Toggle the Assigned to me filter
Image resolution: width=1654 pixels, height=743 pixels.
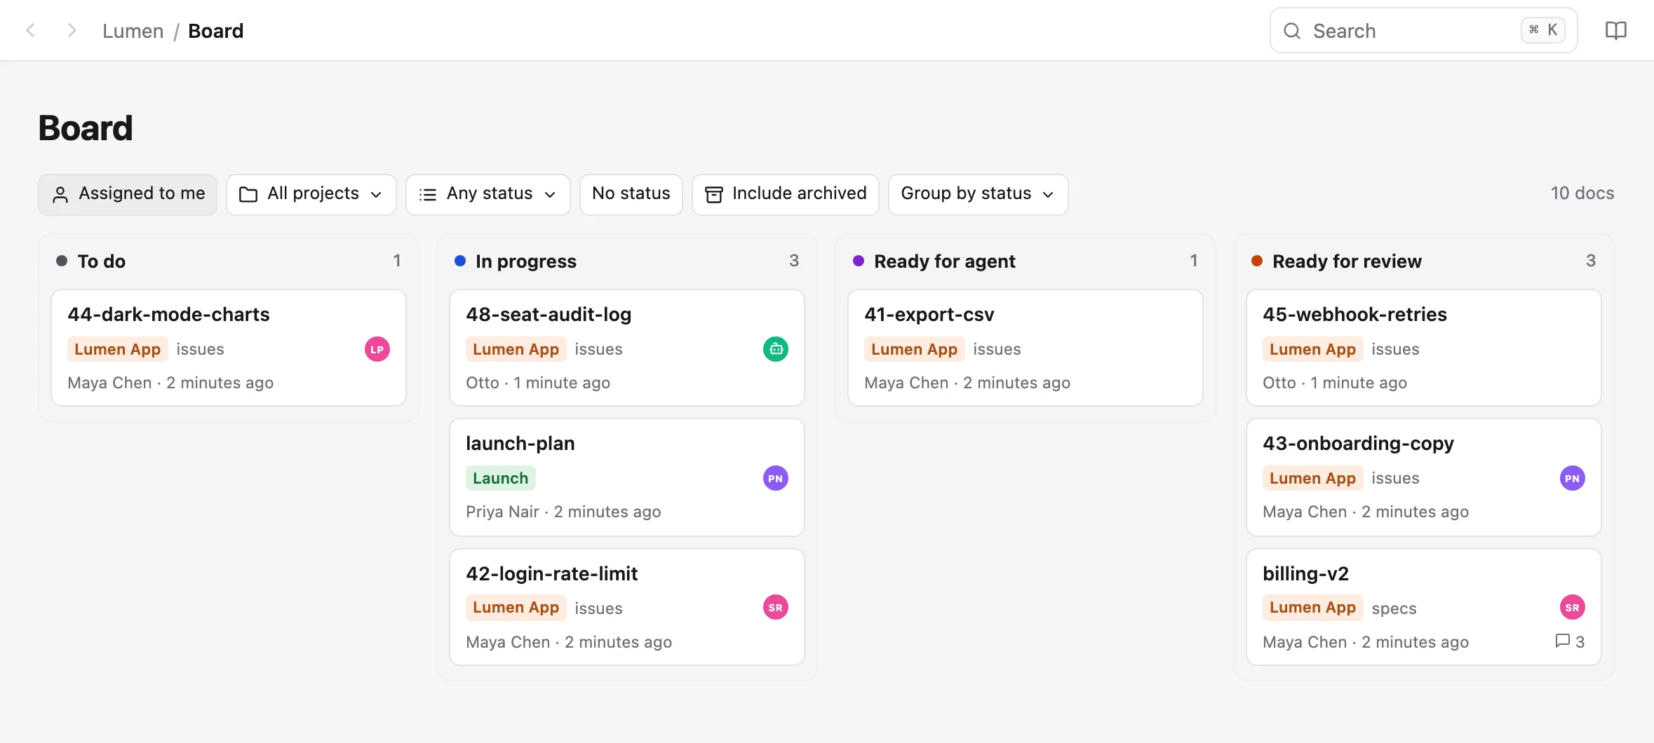click(128, 194)
